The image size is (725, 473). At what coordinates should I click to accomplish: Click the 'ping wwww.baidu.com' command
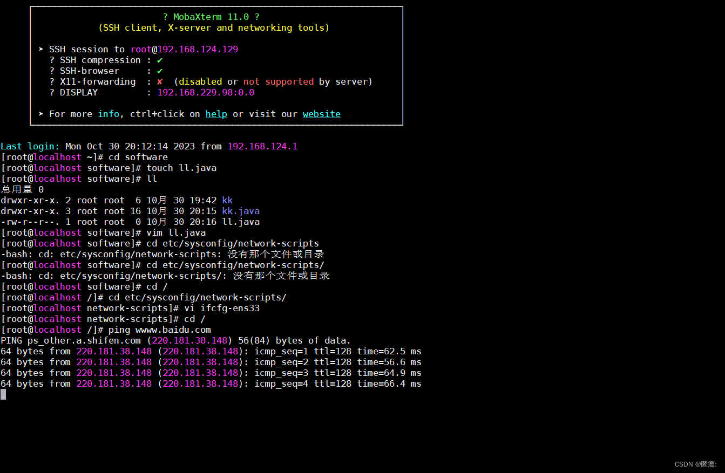point(160,330)
